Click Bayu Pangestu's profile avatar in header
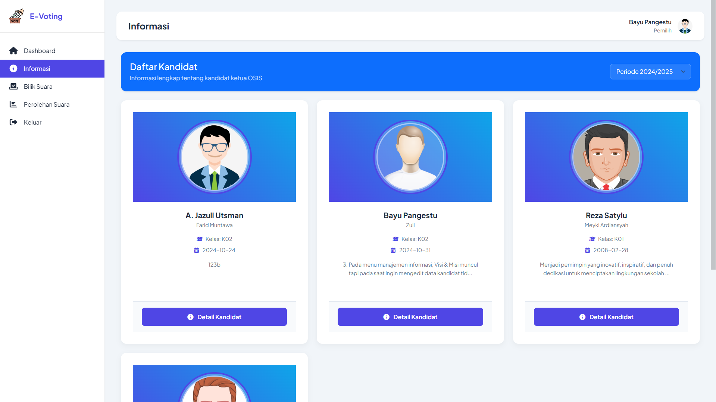This screenshot has width=716, height=402. click(685, 26)
